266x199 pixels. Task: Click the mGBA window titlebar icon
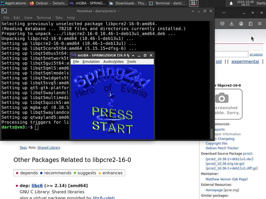(74, 55)
